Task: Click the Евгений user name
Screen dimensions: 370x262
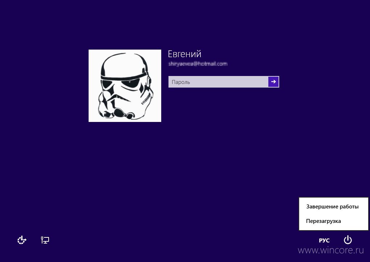Action: point(184,54)
